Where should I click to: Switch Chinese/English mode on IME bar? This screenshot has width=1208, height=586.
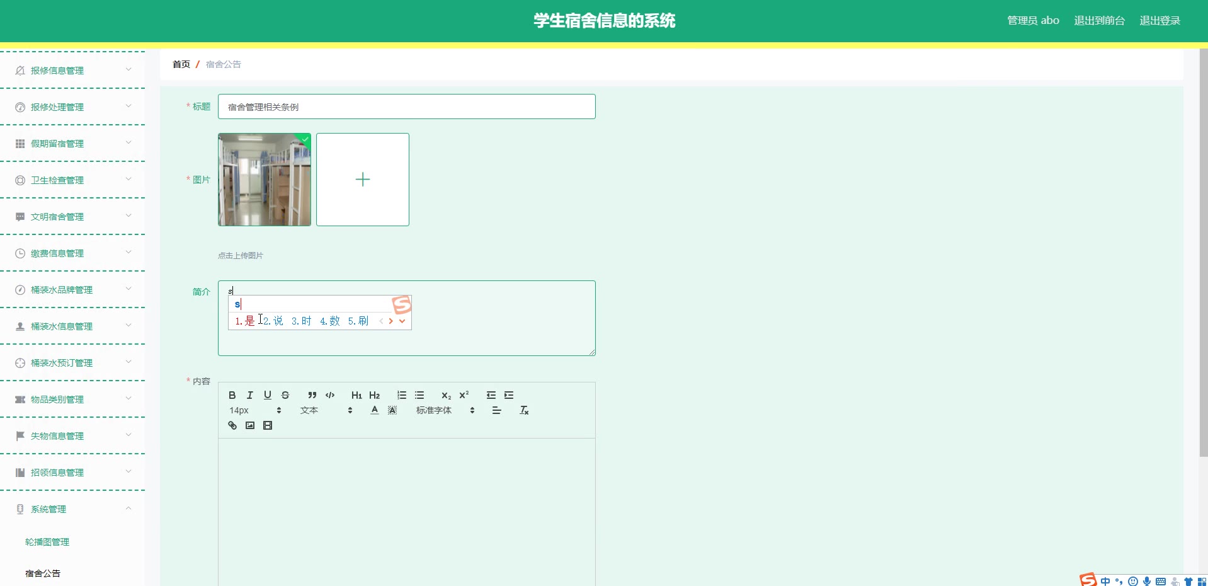1105,581
